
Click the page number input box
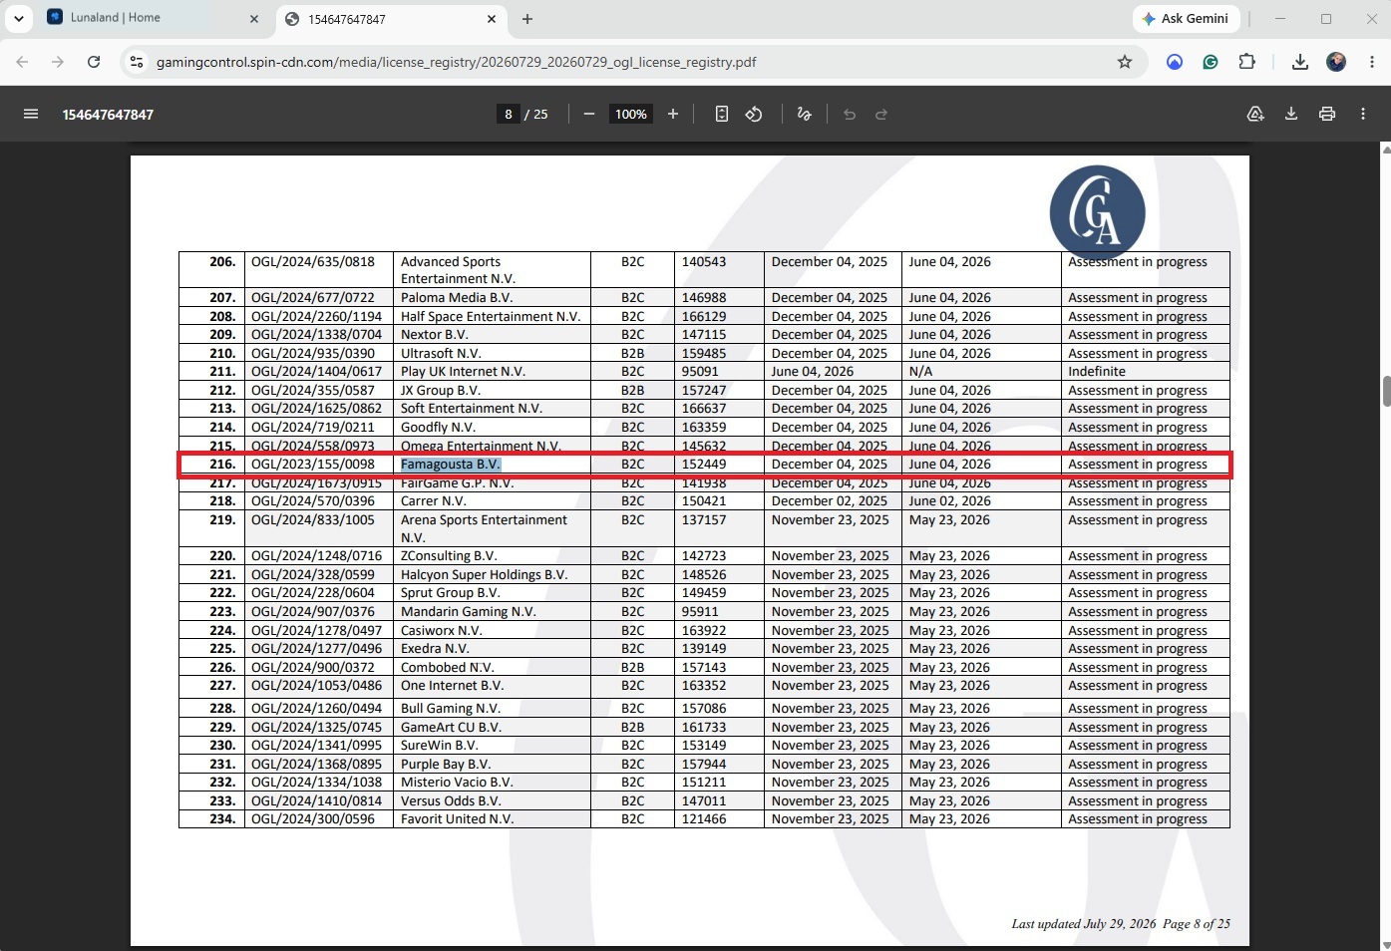click(509, 114)
